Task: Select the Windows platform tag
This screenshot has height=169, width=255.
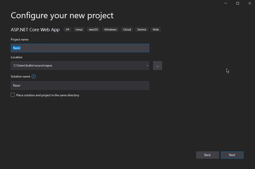Action: coord(110,29)
